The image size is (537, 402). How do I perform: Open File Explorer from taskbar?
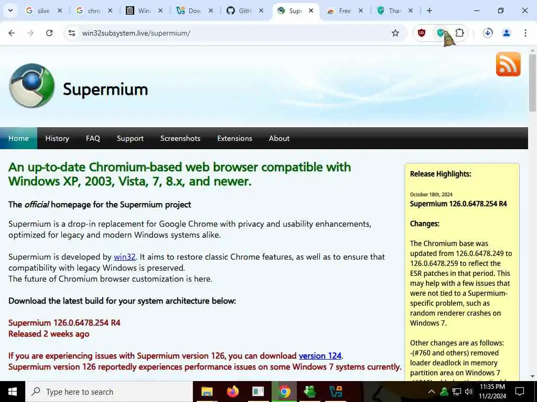pyautogui.click(x=207, y=392)
